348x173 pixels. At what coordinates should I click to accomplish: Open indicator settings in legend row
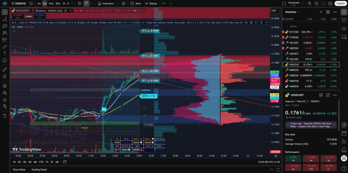point(251,22)
